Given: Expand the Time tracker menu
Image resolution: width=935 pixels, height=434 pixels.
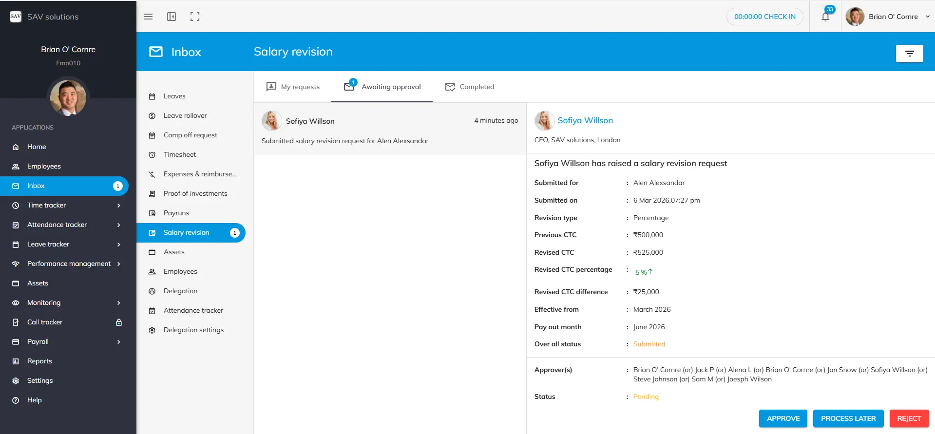Looking at the screenshot, I should click(118, 206).
